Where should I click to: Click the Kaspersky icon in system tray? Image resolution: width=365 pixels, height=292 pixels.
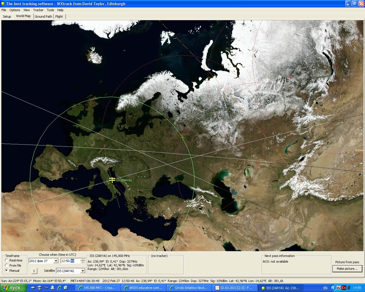pos(339,288)
